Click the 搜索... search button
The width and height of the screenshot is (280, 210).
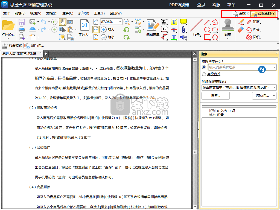pyautogui.click(x=215, y=96)
